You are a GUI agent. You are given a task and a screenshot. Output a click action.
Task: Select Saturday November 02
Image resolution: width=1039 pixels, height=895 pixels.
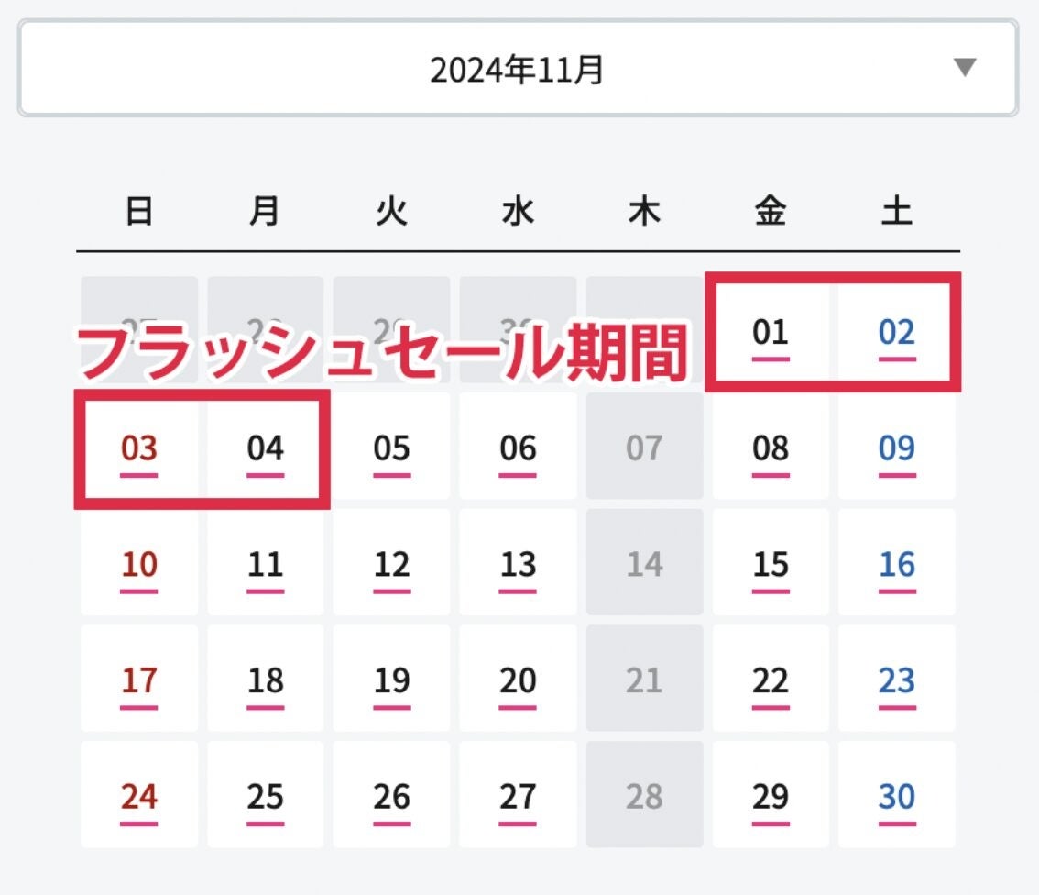pos(896,332)
